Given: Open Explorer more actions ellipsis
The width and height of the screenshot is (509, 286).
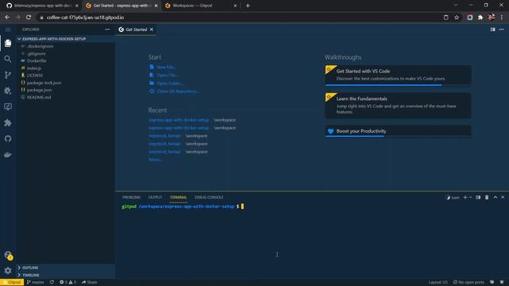Looking at the screenshot, I should point(107,29).
